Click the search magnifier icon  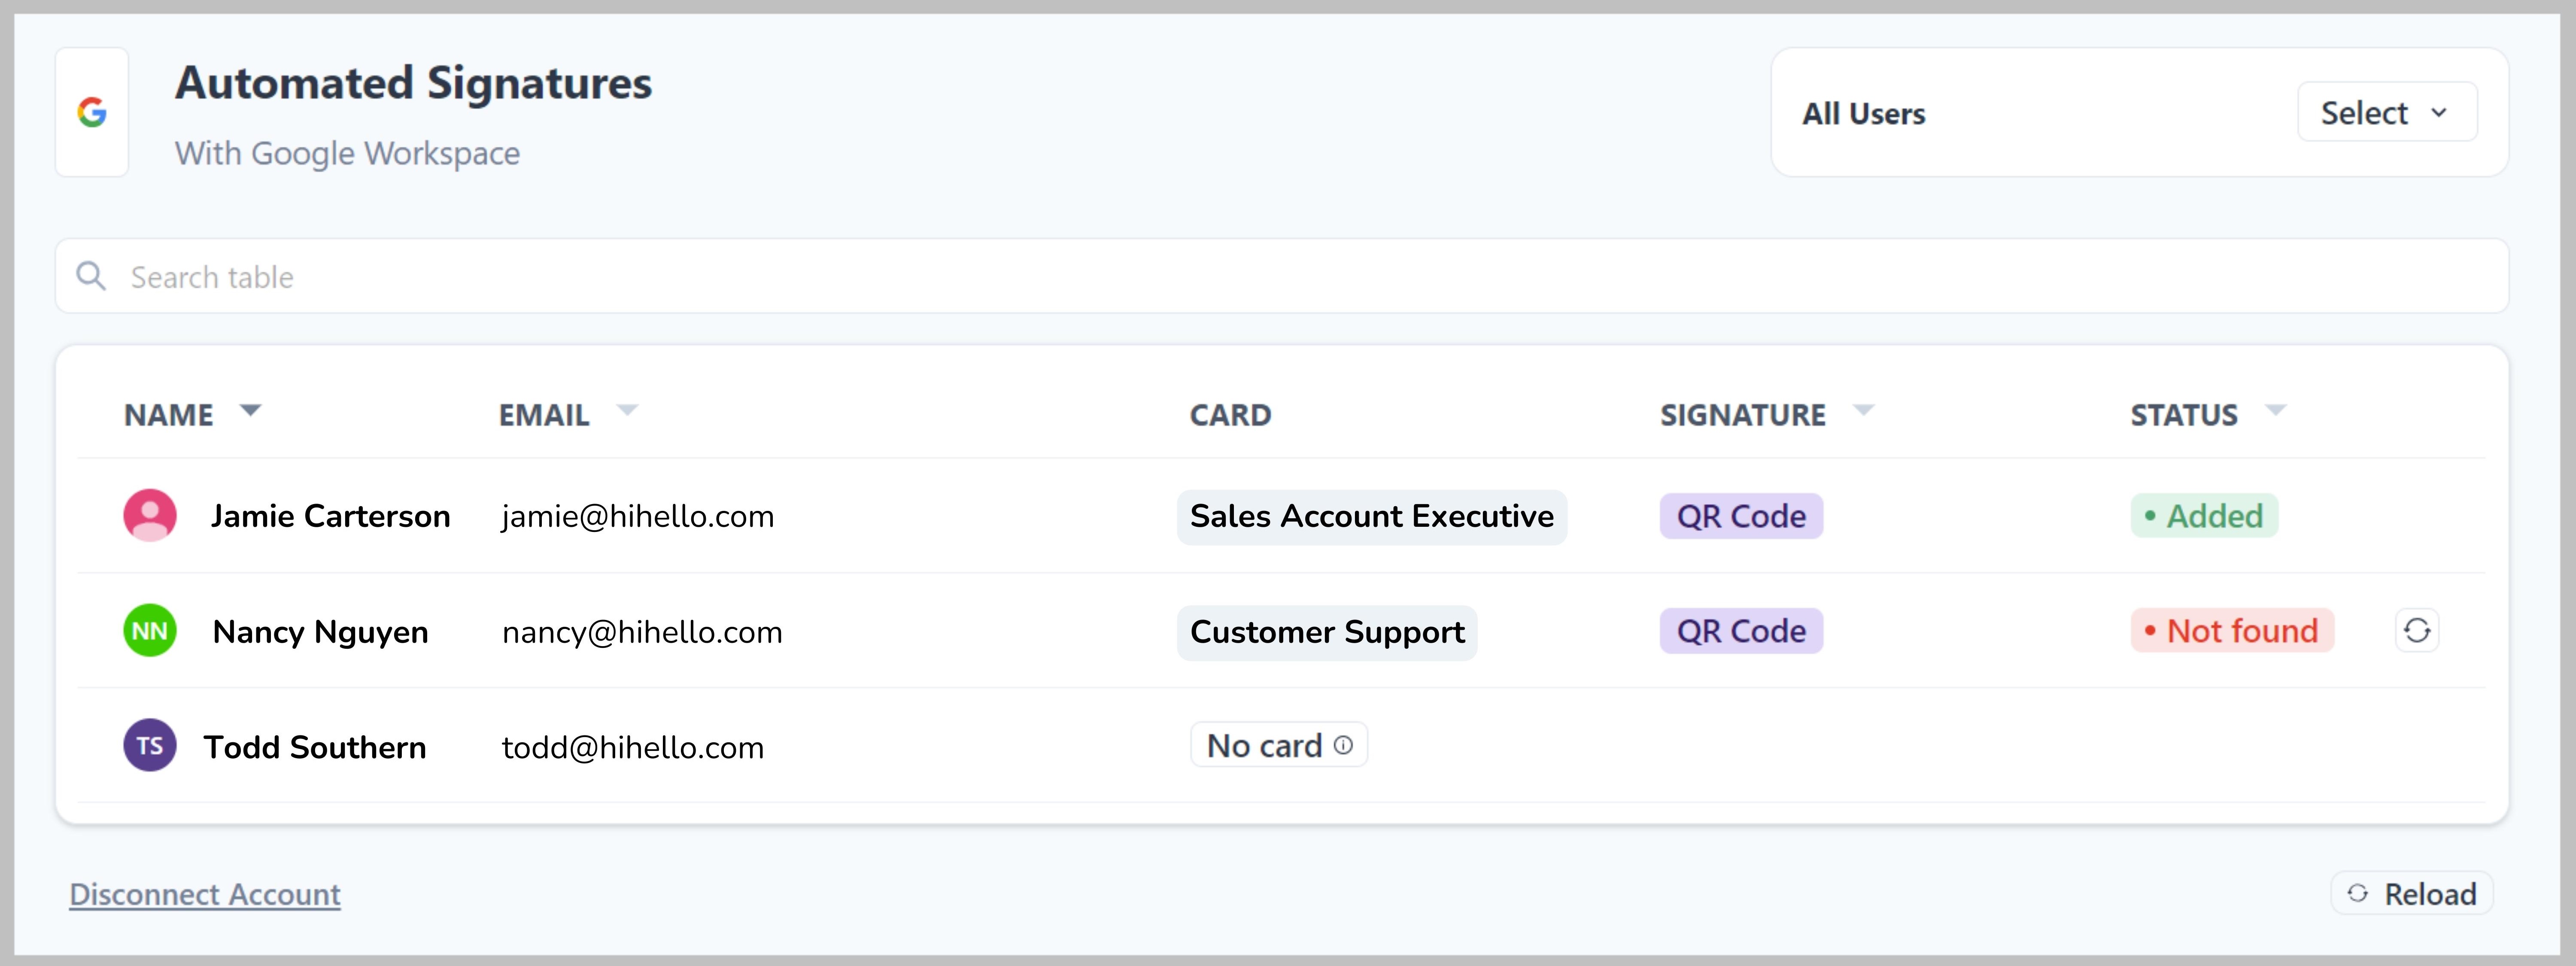(x=91, y=276)
